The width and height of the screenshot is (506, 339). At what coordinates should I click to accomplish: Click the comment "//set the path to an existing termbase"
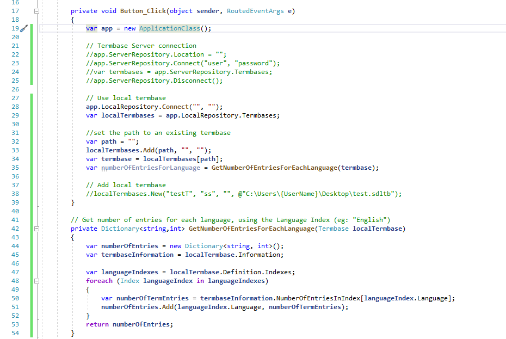158,133
